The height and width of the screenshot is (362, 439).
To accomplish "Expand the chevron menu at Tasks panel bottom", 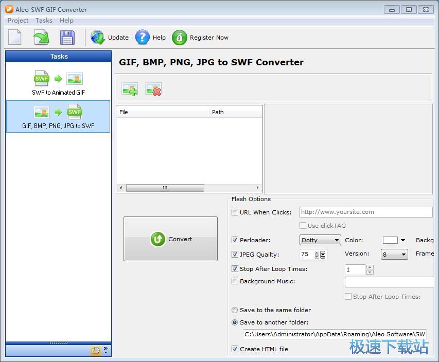I will 106,350.
